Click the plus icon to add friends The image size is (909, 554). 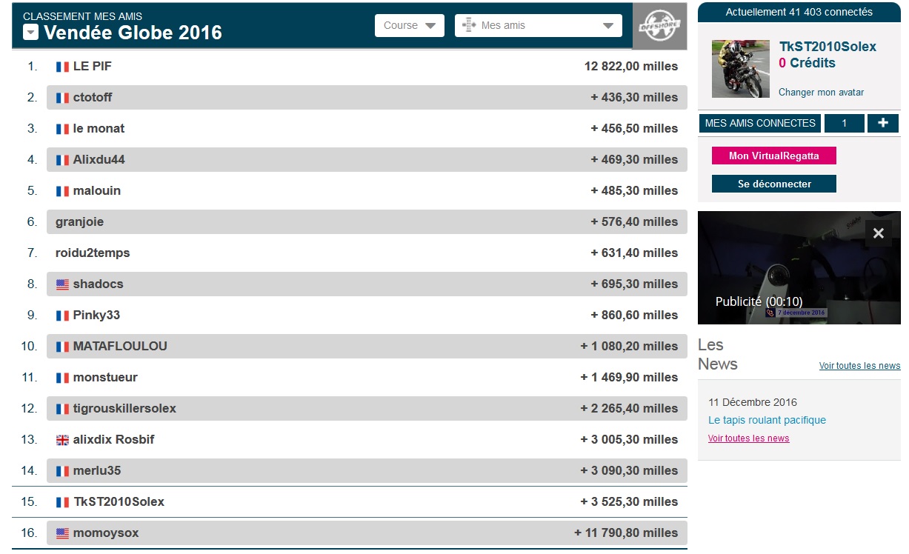882,123
